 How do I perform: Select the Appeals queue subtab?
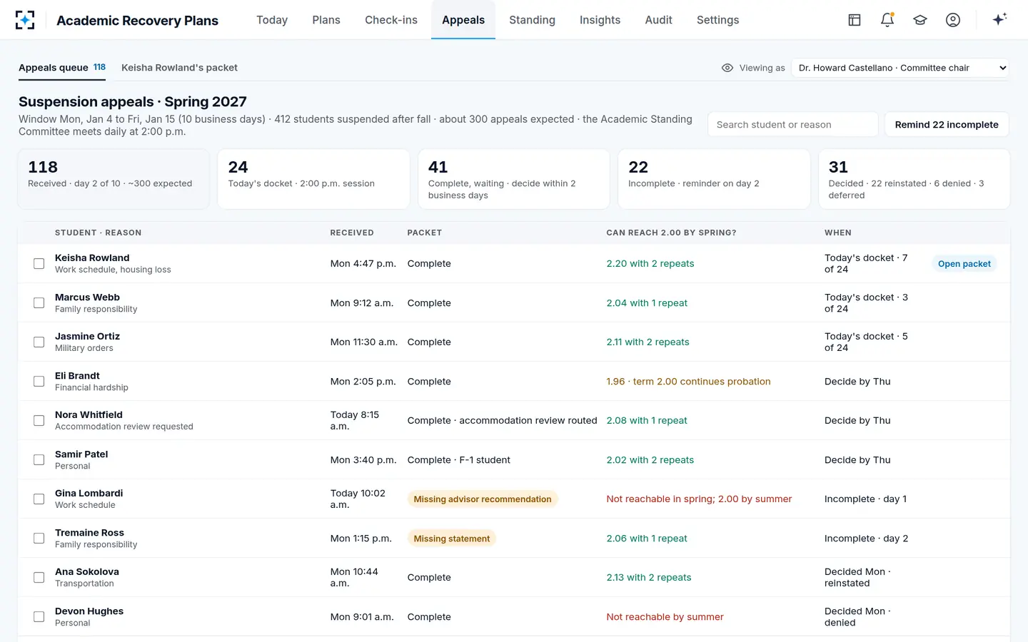[62, 68]
